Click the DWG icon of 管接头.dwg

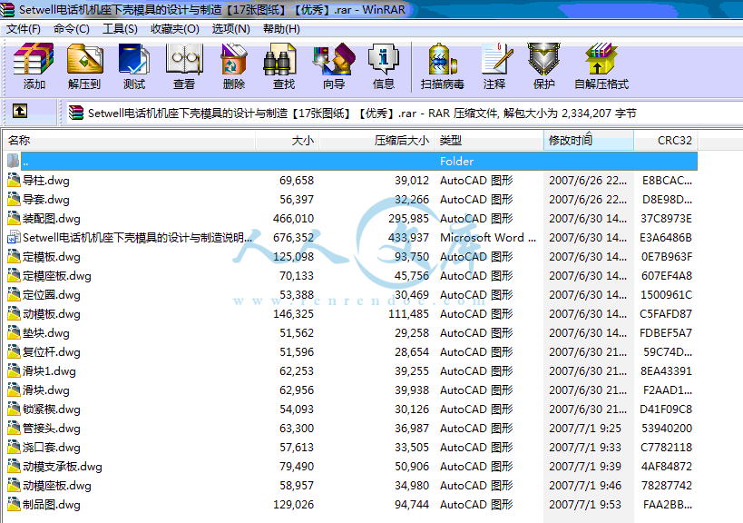(14, 428)
